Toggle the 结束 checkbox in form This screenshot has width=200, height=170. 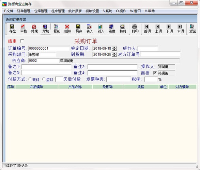(x=22, y=41)
